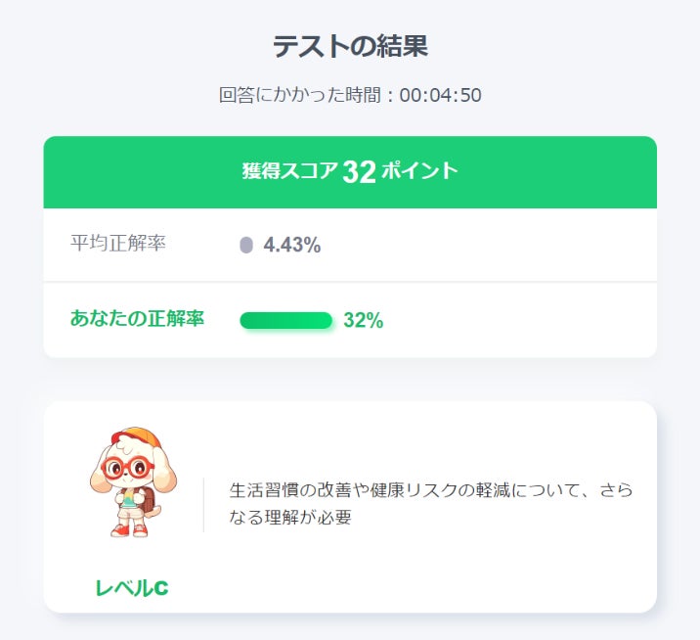Click the mascot's red sneakers
The image size is (700, 640).
tap(129, 530)
